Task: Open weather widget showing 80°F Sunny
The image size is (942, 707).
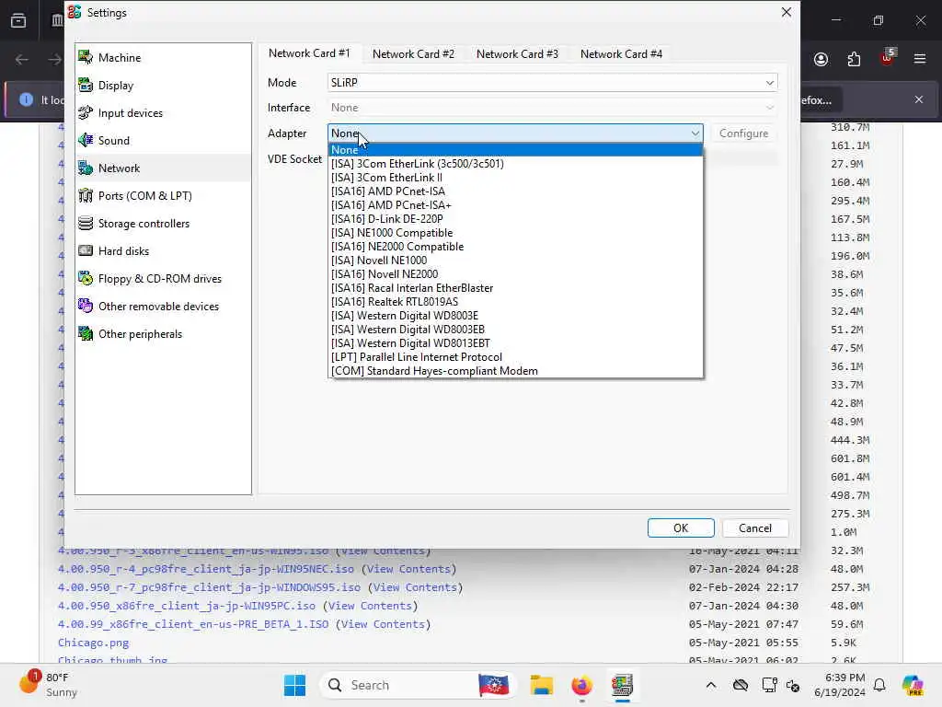Action: 48,685
